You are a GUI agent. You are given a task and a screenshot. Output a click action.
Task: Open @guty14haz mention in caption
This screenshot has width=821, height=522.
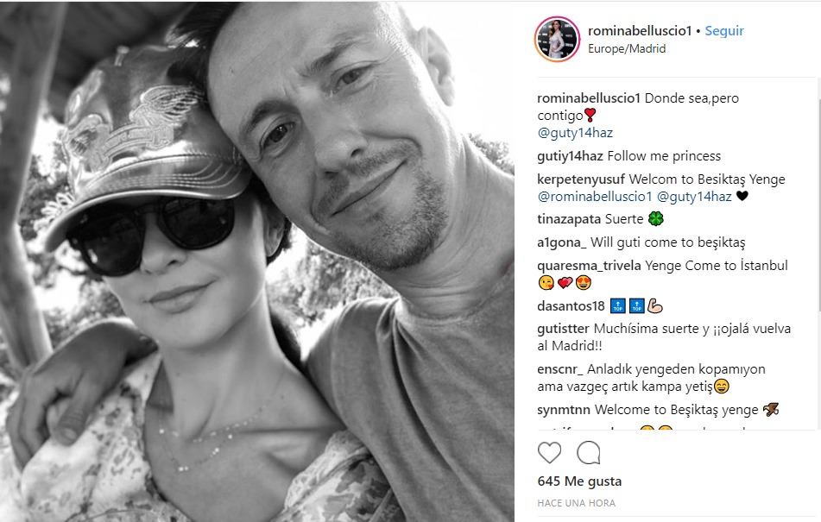click(575, 133)
